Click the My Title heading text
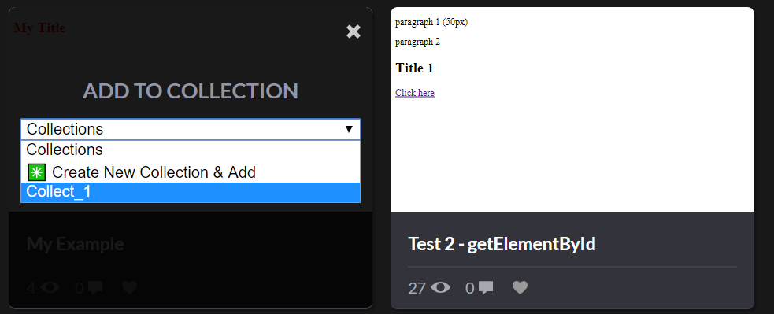The image size is (774, 314). pyautogui.click(x=39, y=28)
